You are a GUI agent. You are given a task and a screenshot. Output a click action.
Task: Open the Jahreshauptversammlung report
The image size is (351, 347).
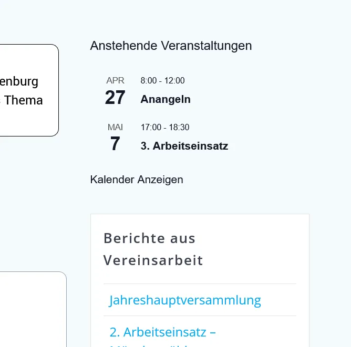185,300
